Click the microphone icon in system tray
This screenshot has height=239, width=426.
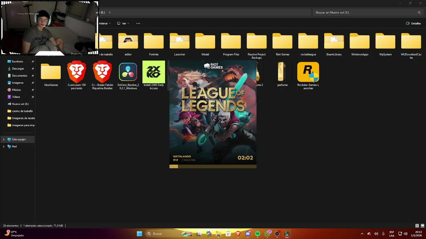click(383, 234)
